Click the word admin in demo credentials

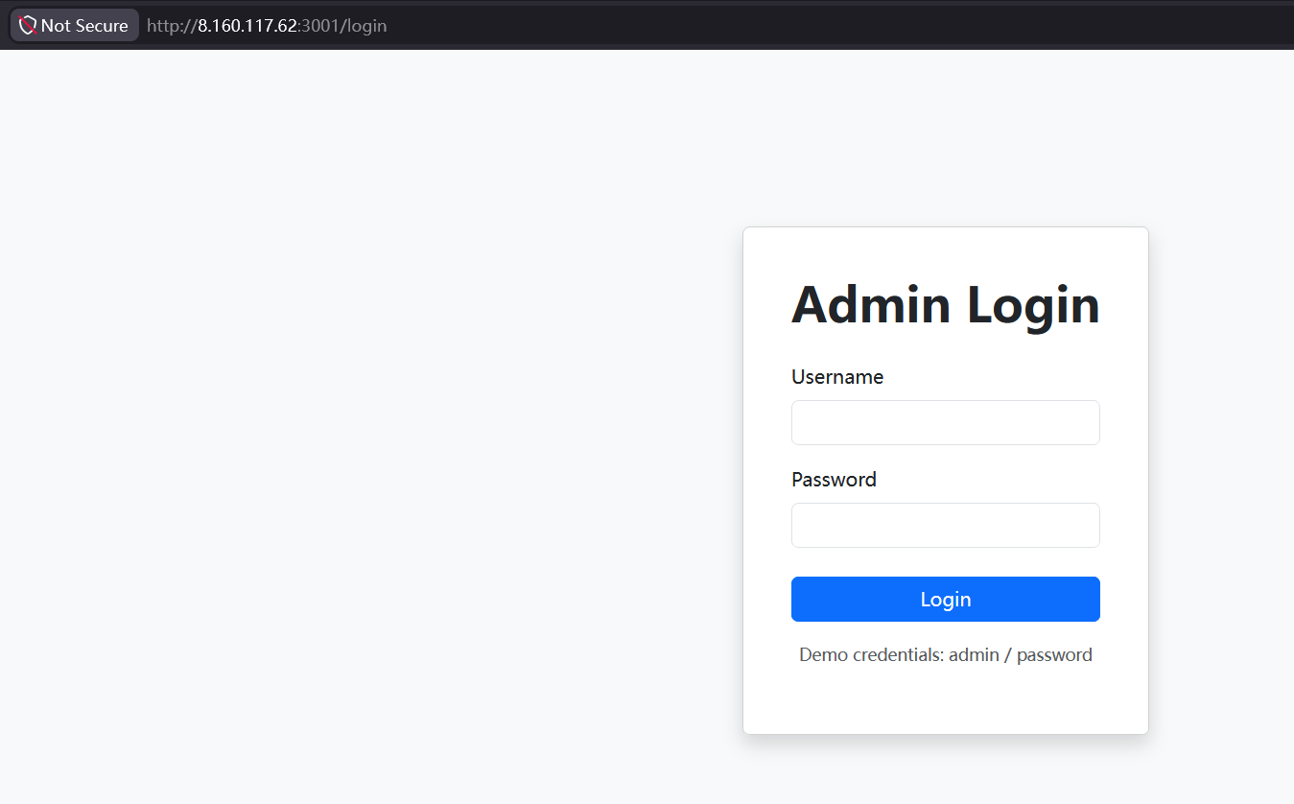[x=974, y=655]
